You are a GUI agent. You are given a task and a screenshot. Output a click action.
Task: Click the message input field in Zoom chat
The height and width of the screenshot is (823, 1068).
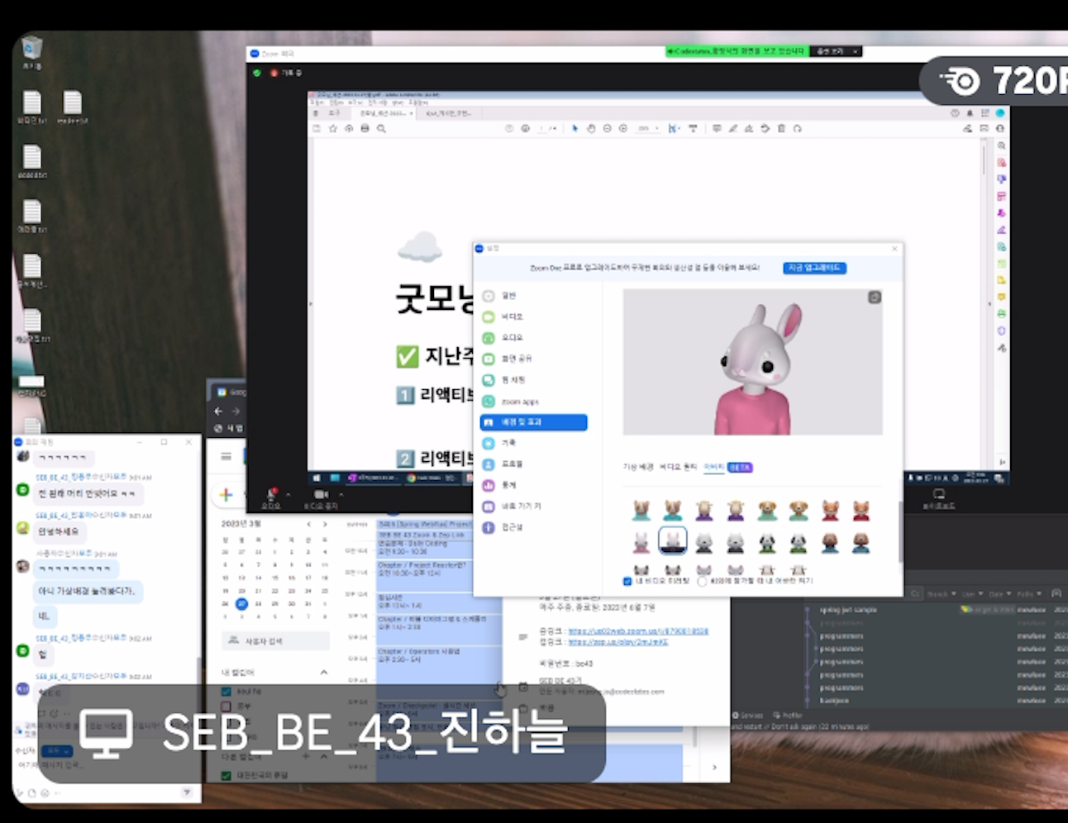coord(107,766)
